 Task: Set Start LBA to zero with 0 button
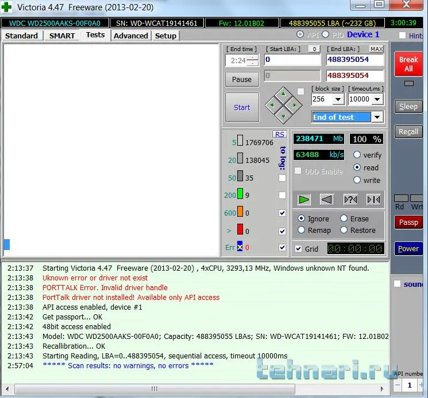(x=314, y=49)
